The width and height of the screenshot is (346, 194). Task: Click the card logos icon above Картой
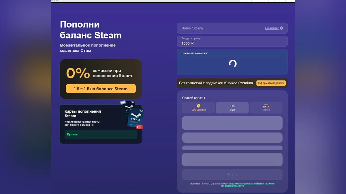[x=266, y=106]
